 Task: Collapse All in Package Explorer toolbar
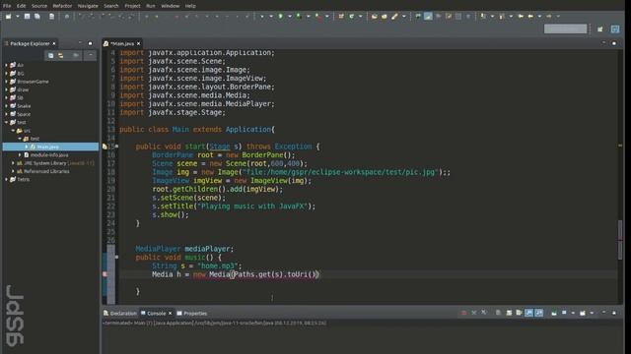coord(50,55)
